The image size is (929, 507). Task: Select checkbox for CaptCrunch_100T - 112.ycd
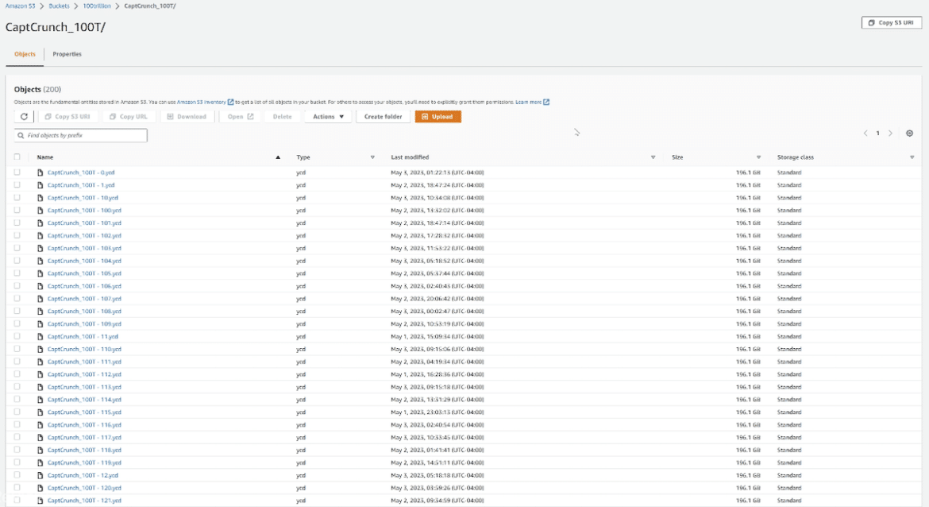[17, 373]
